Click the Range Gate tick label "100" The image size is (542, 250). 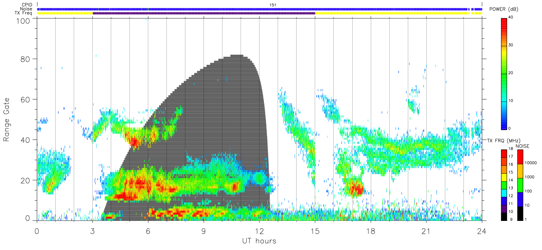24,21
